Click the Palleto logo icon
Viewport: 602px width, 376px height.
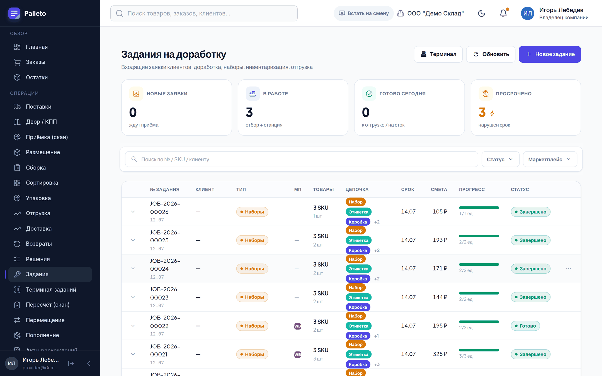[x=14, y=13]
